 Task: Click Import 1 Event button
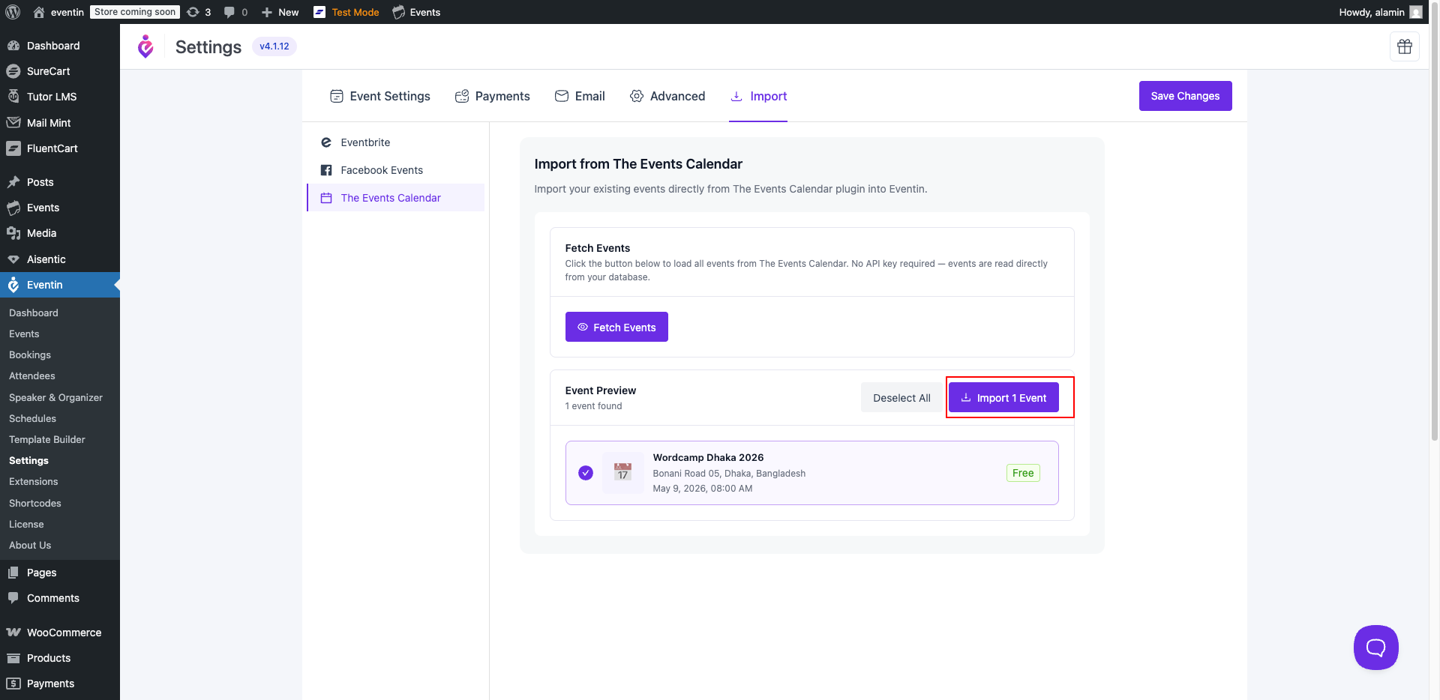pos(1003,397)
